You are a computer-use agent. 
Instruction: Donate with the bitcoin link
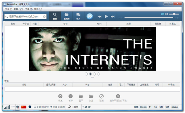click(143, 107)
